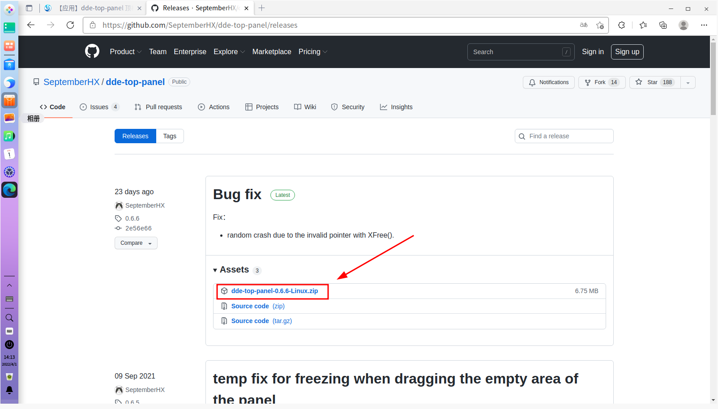This screenshot has height=409, width=718.
Task: Close the dde-top-panel forum tab
Action: pyautogui.click(x=139, y=8)
